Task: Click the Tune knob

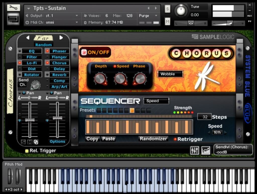Action: [x=181, y=11]
